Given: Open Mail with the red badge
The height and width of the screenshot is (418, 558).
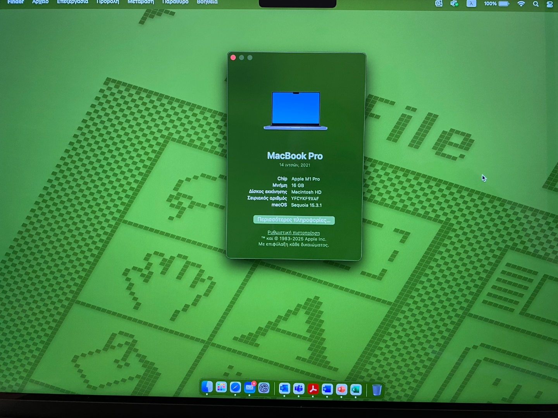Looking at the screenshot, I should pyautogui.click(x=250, y=387).
